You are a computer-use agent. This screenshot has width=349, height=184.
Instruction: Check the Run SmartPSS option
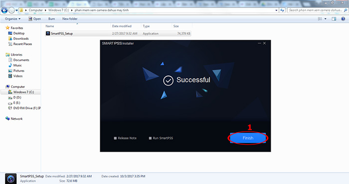(150, 138)
